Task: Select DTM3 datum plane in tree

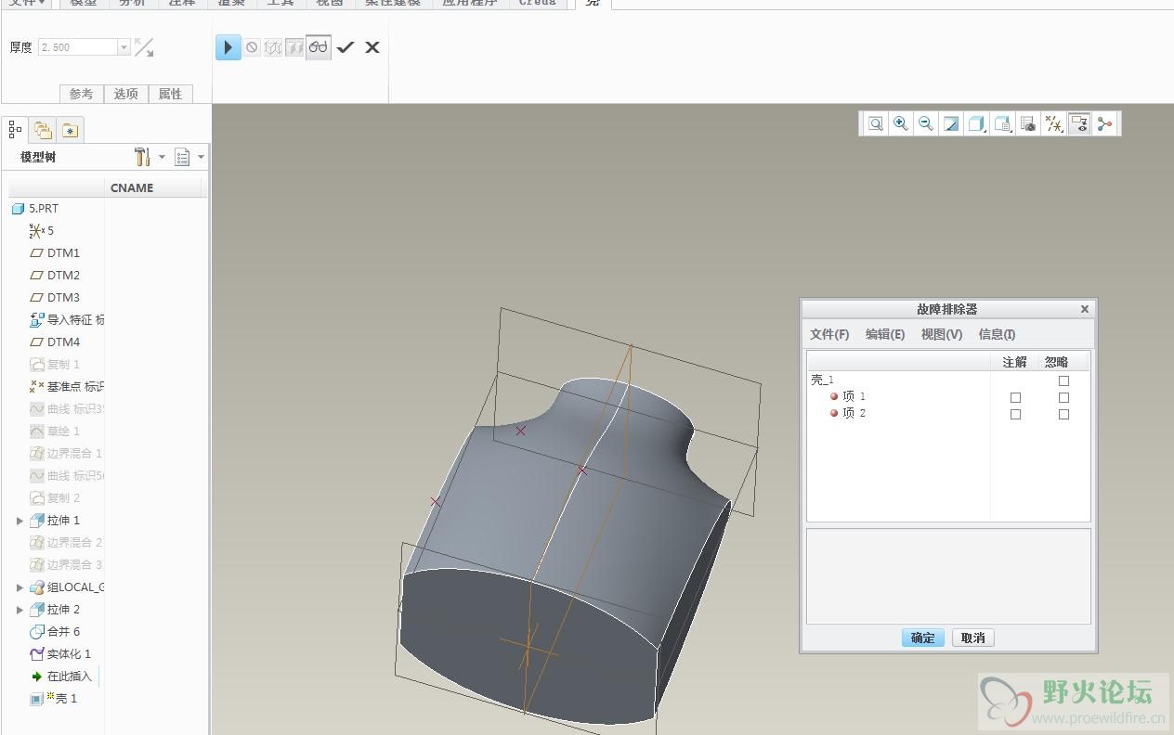Action: [55, 297]
